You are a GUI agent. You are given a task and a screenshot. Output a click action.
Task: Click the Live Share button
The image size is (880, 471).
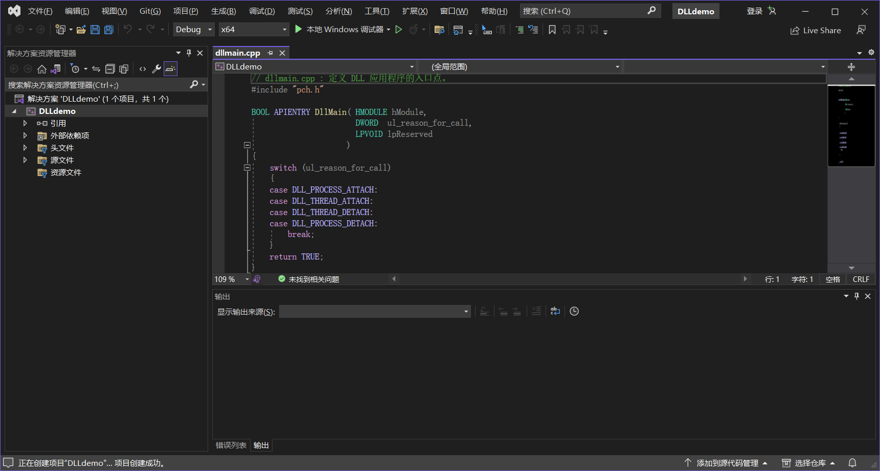coord(816,31)
